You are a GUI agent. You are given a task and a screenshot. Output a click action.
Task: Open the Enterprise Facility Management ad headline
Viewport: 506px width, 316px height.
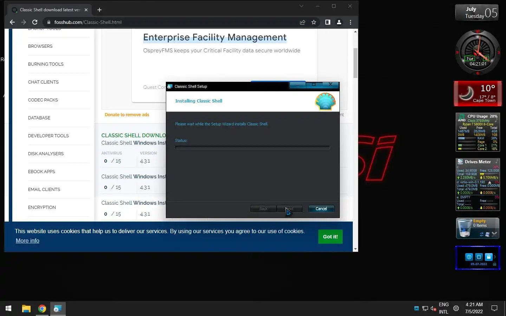pyautogui.click(x=215, y=37)
